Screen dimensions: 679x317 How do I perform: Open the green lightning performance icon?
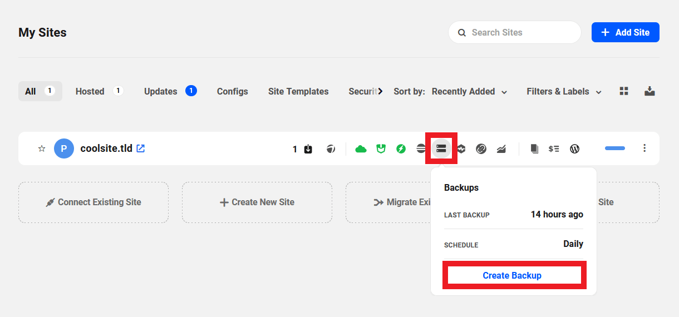401,148
